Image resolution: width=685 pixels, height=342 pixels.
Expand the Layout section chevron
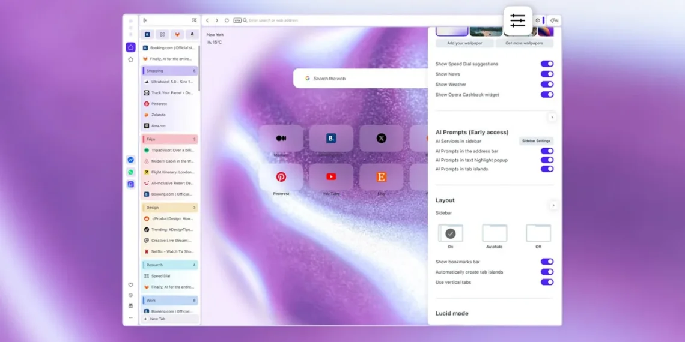point(553,205)
